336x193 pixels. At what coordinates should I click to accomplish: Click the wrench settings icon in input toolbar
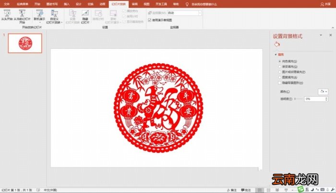click(333, 190)
